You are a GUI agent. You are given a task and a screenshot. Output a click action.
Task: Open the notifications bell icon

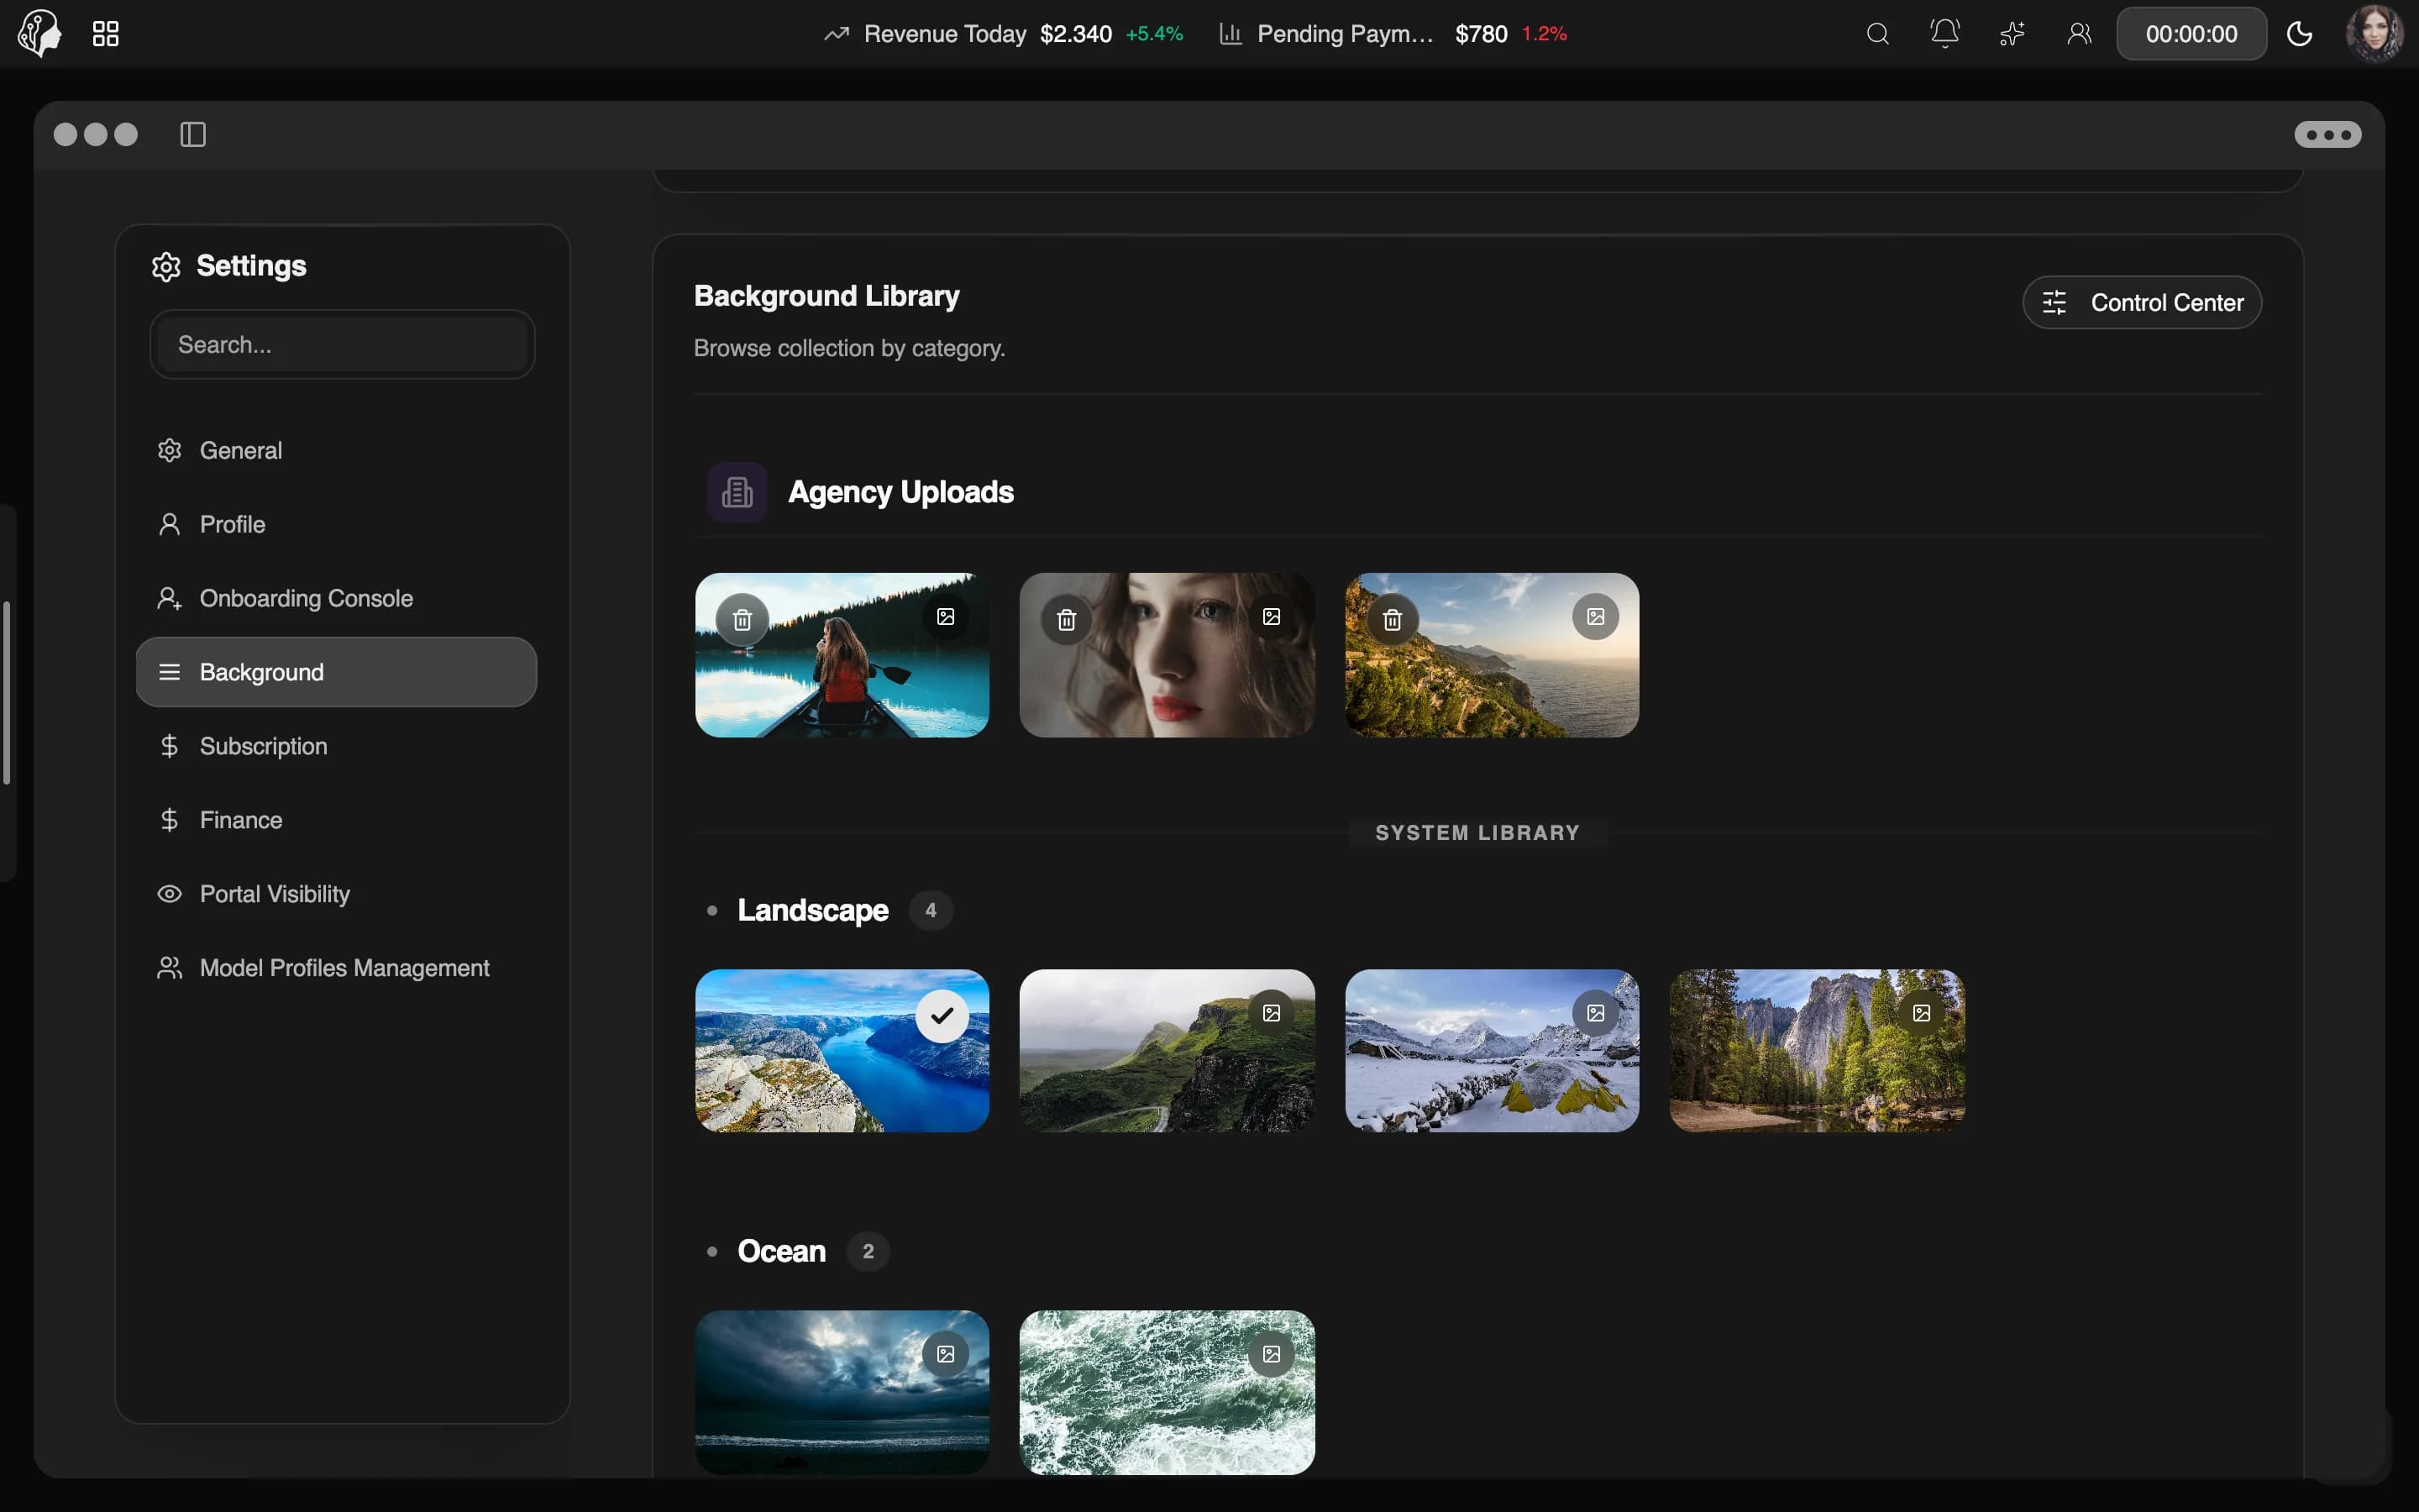[x=1944, y=34]
